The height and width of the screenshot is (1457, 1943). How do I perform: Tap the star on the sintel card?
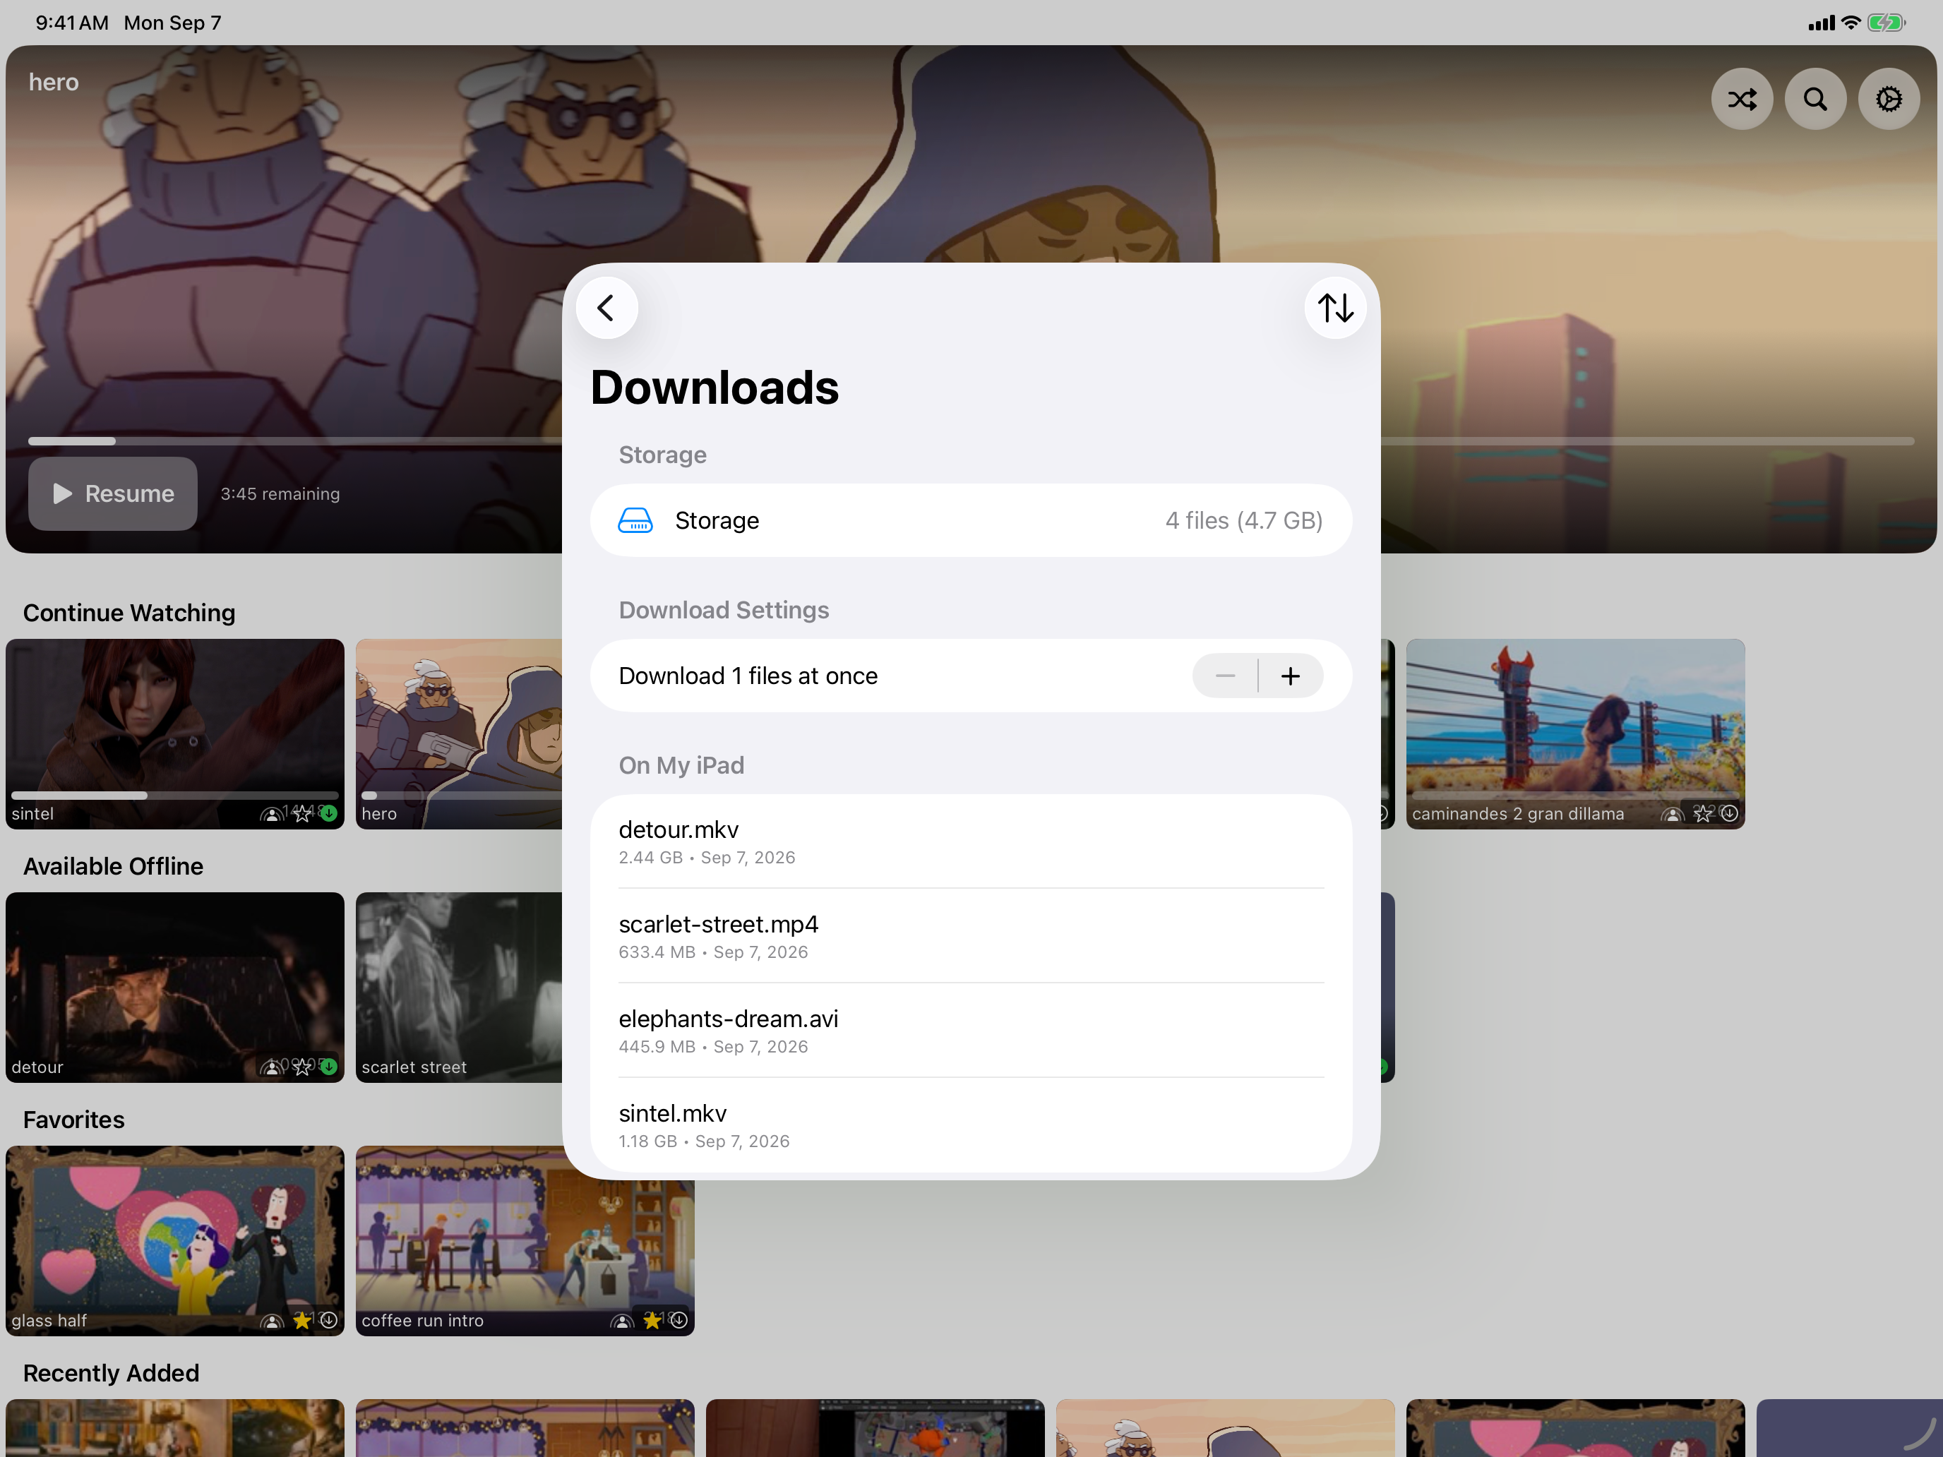pyautogui.click(x=302, y=814)
